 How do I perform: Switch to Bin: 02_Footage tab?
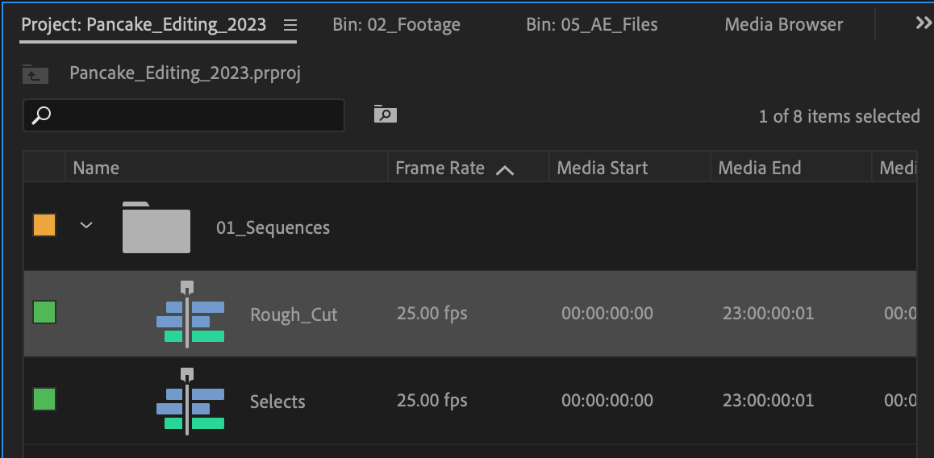coord(396,24)
